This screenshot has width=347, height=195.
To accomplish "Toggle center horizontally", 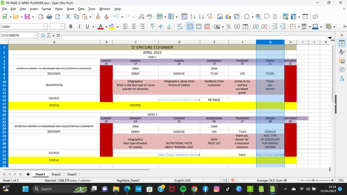I will (134, 26).
